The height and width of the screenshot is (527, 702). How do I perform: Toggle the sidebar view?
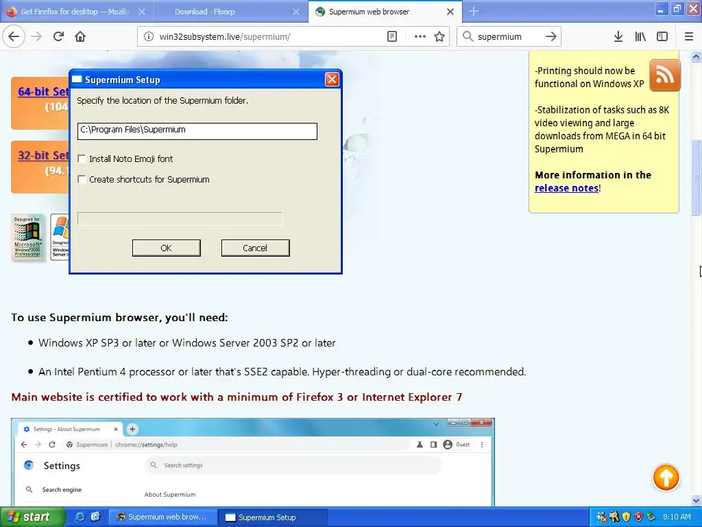click(662, 36)
